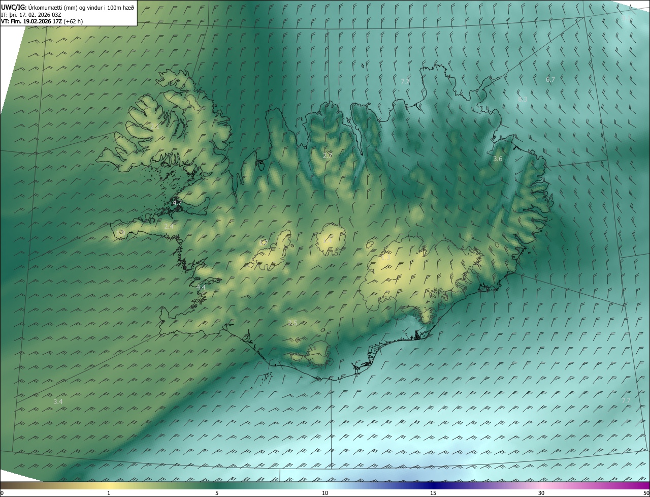Screen dimensions: 650x497
Task: Click the 3.6 precipitation value label
Action: point(498,159)
